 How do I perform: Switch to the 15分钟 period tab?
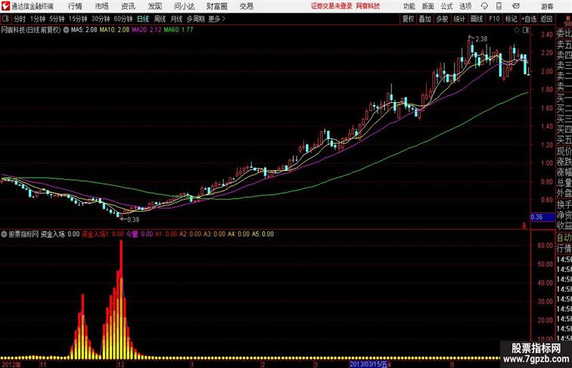pos(78,19)
